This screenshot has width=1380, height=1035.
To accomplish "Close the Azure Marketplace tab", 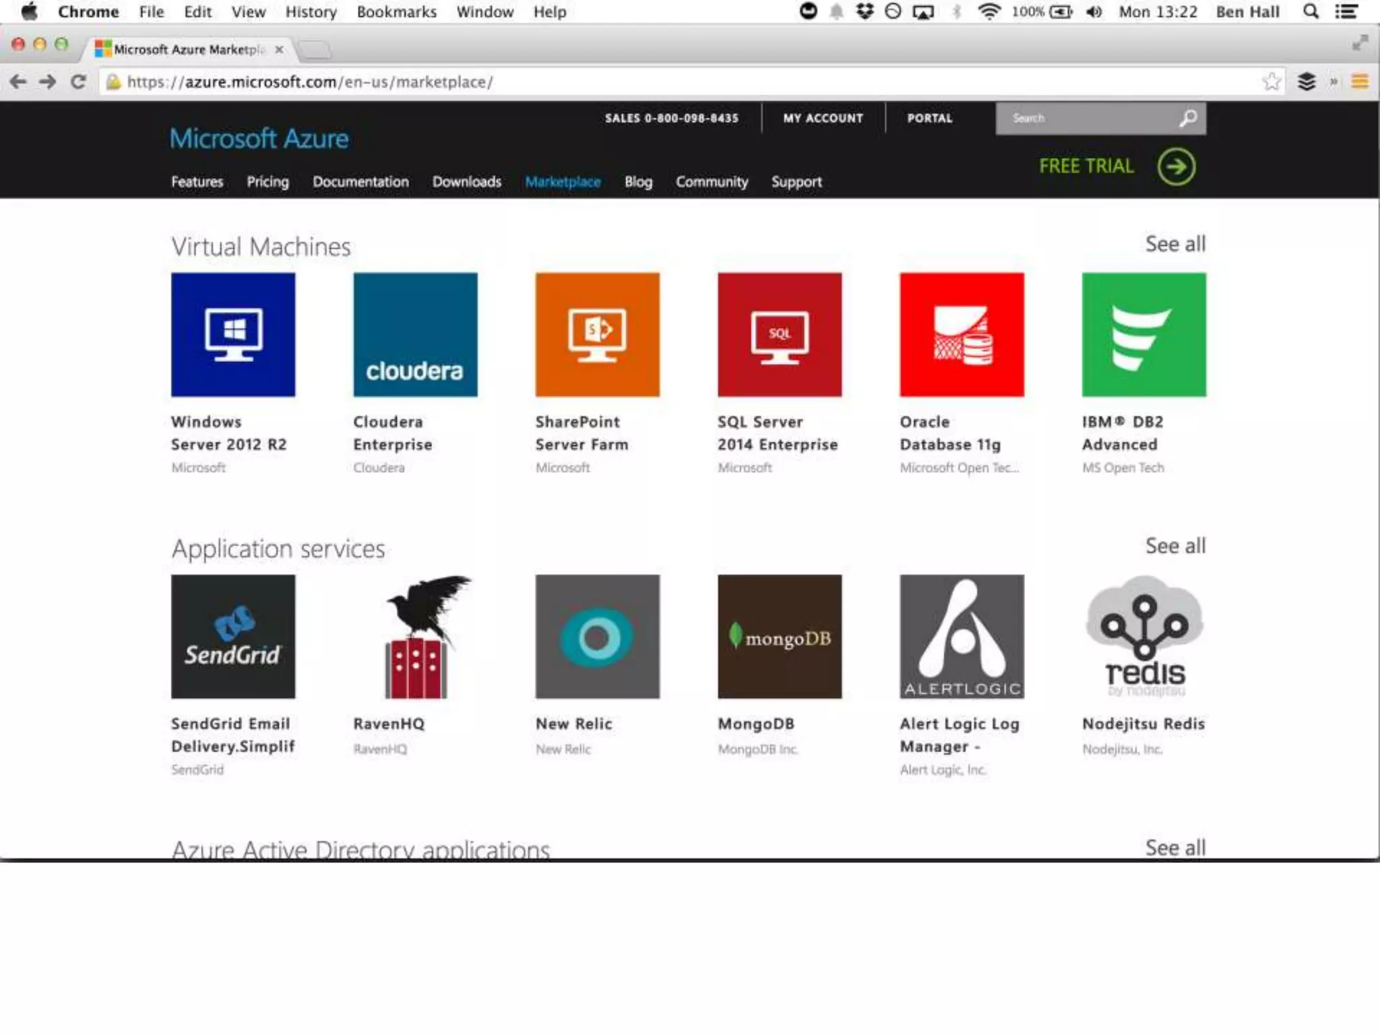I will tap(279, 49).
